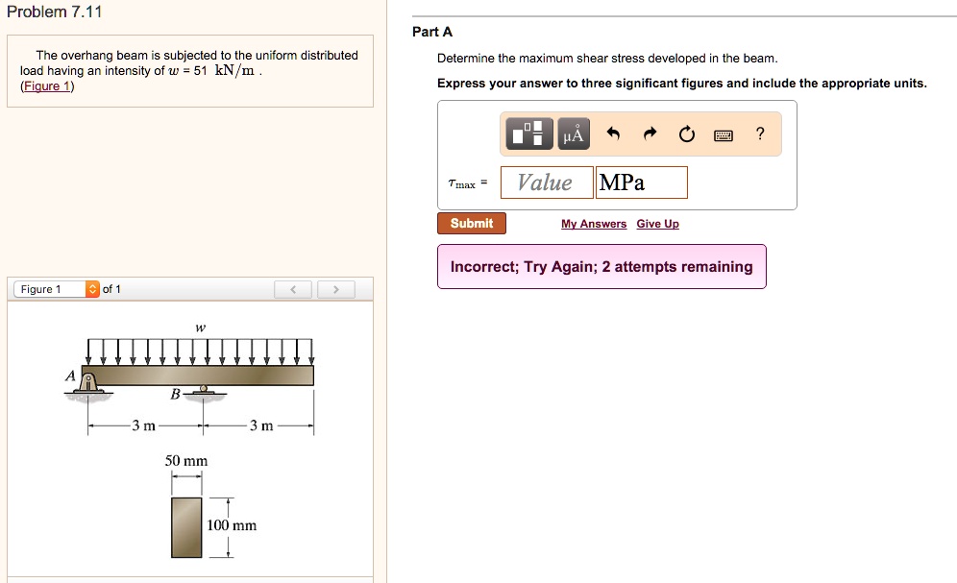Image resolution: width=957 pixels, height=583 pixels.
Task: Click the next figure chevron arrow
Action: pos(335,288)
